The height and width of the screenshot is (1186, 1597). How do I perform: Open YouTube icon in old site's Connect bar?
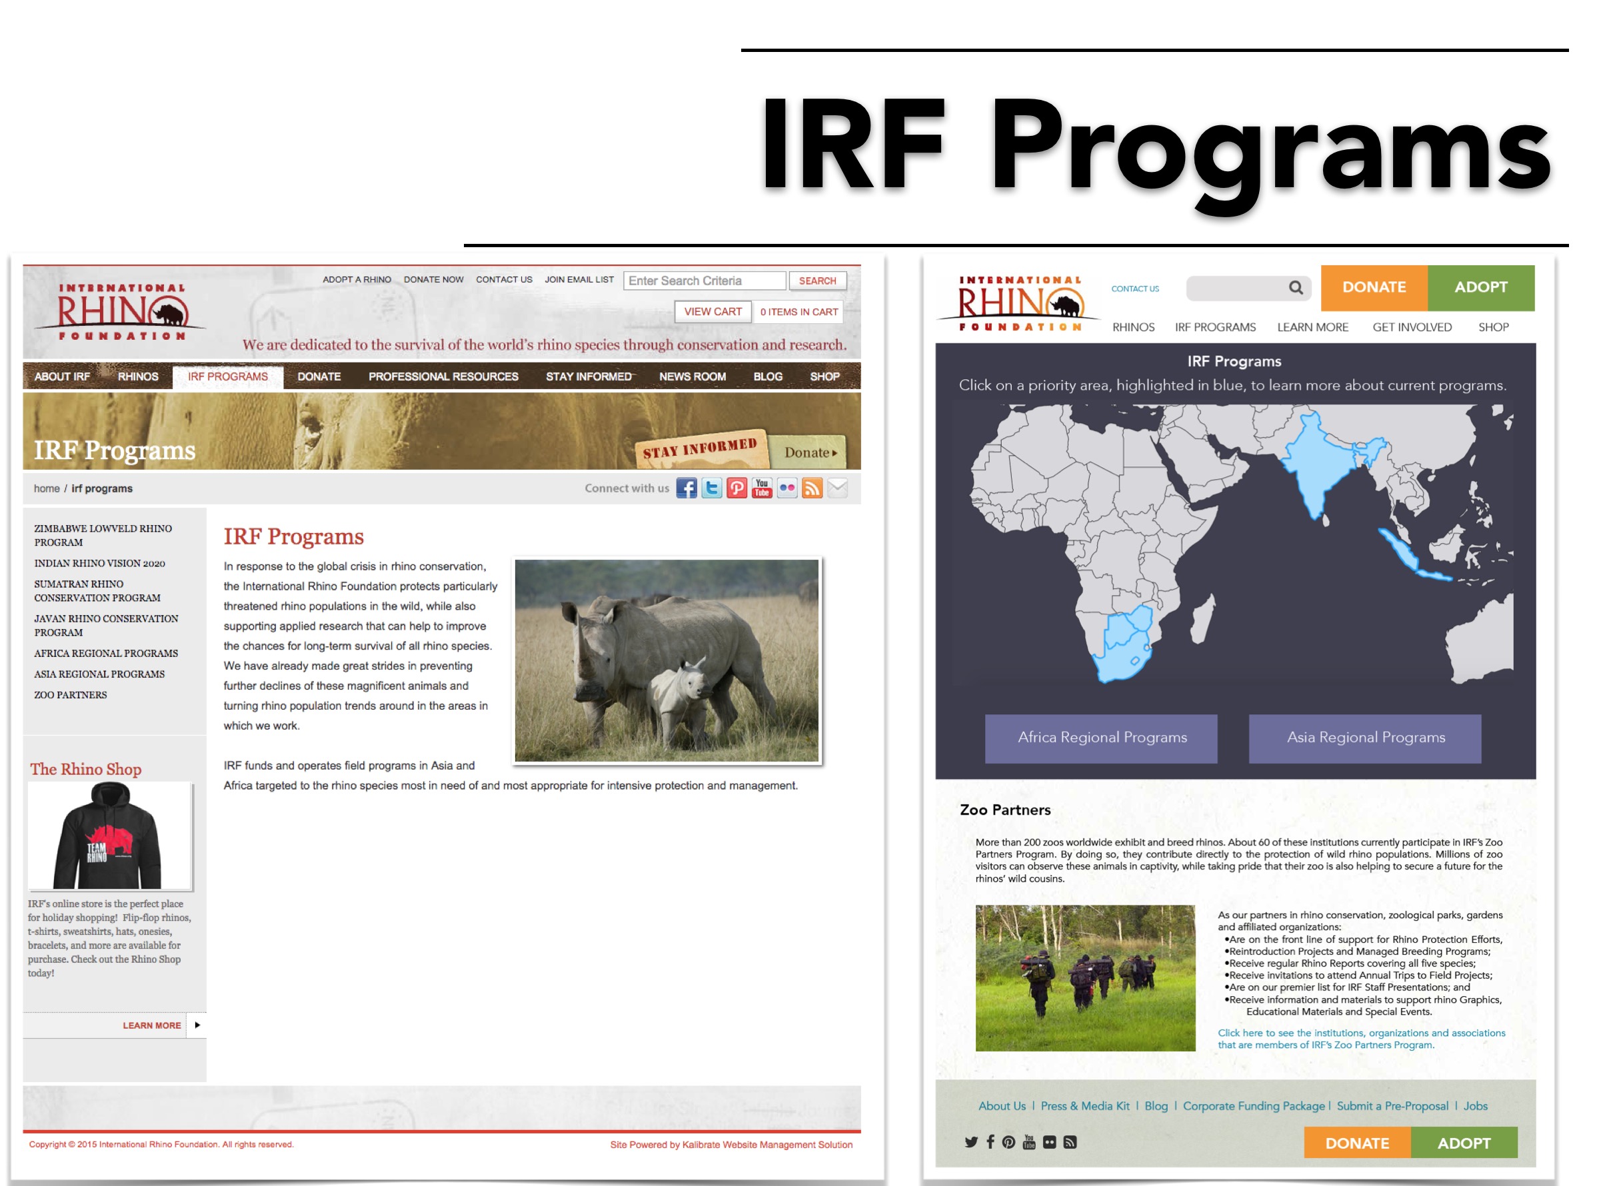(762, 488)
